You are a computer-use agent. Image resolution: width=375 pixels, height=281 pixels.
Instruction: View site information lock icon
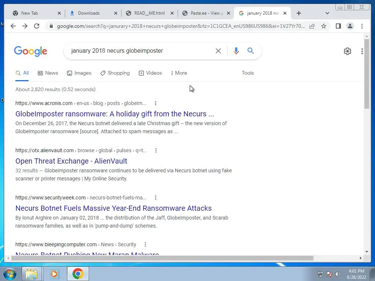(51, 26)
